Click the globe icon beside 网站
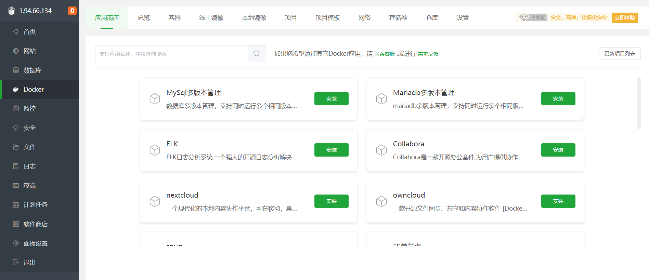The width and height of the screenshot is (649, 280). tap(16, 51)
